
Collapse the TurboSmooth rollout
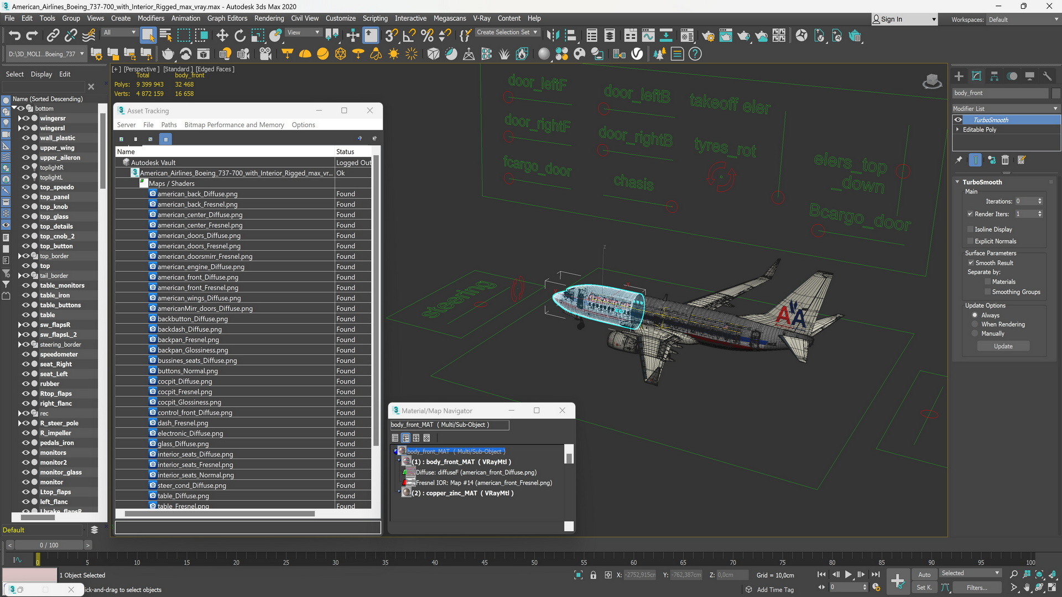tap(957, 182)
